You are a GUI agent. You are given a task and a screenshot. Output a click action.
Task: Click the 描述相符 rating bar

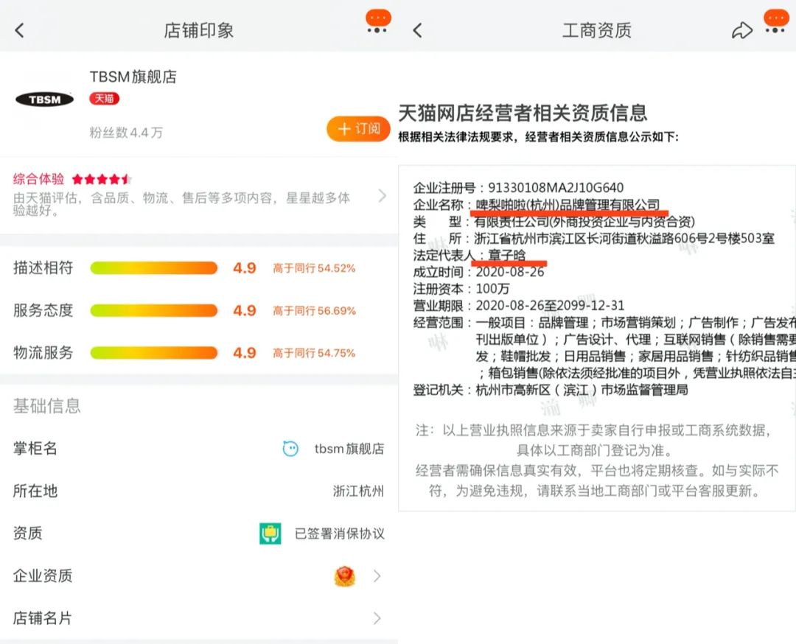[154, 268]
